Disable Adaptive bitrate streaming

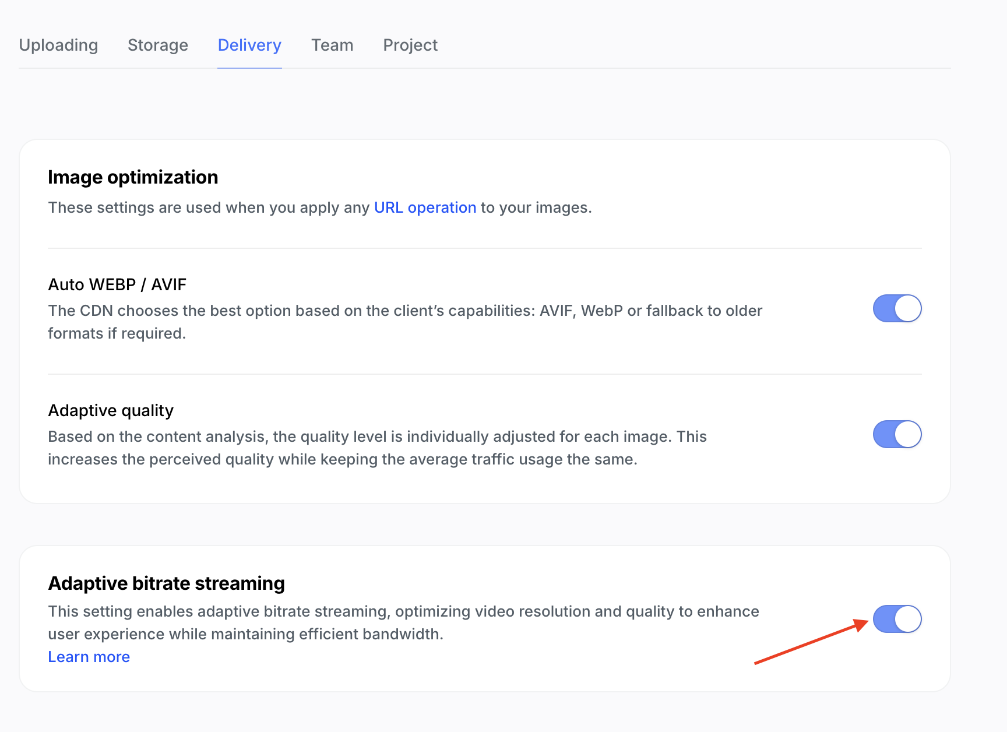click(x=897, y=619)
